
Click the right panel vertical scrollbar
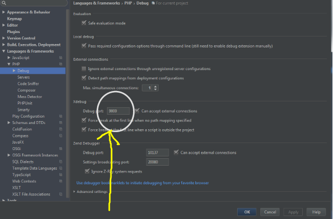click(331, 27)
